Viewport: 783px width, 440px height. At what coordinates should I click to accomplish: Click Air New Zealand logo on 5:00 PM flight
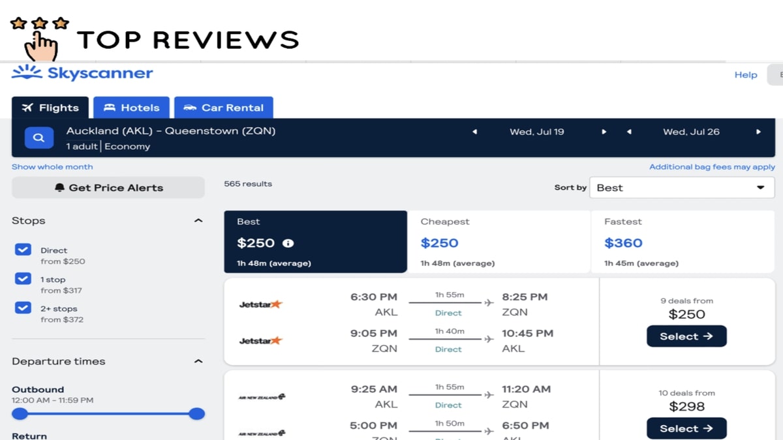tap(262, 433)
